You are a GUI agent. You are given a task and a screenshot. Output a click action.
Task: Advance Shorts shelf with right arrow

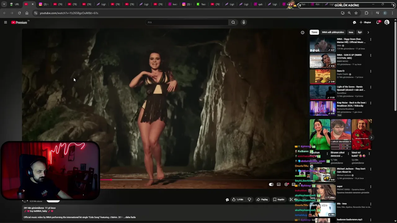(x=371, y=138)
